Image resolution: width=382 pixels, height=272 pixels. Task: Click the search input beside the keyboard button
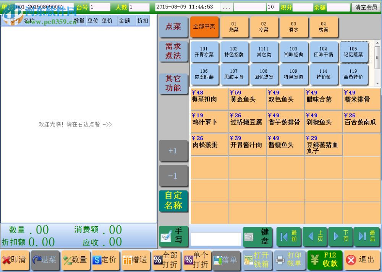pyautogui.click(x=216, y=237)
